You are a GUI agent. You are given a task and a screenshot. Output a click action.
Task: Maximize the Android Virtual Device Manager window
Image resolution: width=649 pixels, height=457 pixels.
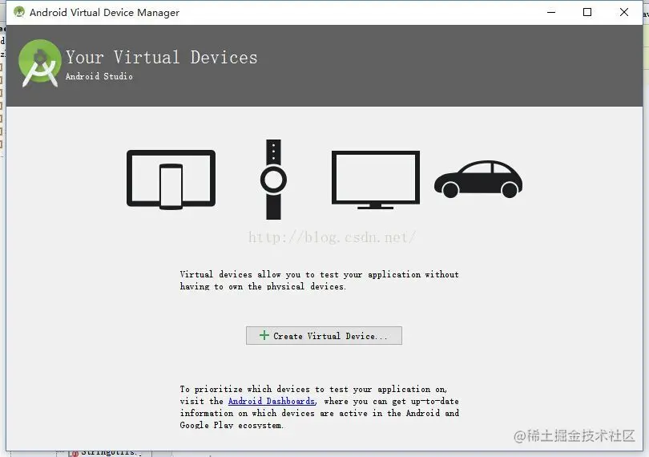point(587,12)
